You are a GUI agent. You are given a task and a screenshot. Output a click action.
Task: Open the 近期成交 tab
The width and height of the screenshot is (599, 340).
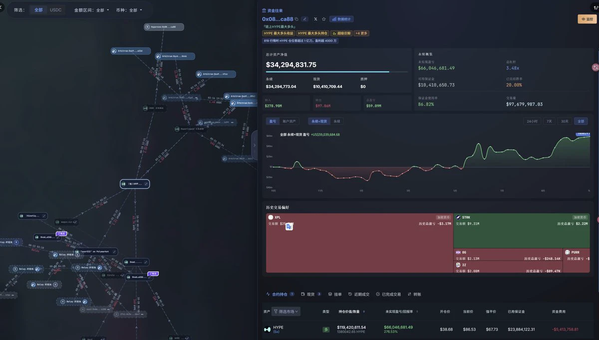click(359, 294)
